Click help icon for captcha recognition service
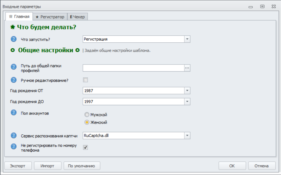Image resolution: width=281 pixels, height=175 pixels. 13,136
